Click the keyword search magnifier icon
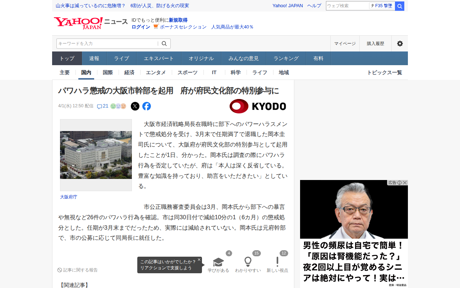 pos(164,44)
